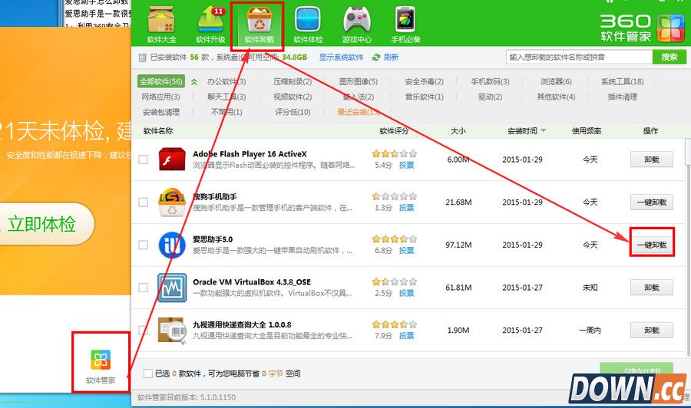Click 九视通用快递查询大全 app icon
Screen dimensions: 691x408
(x=172, y=330)
